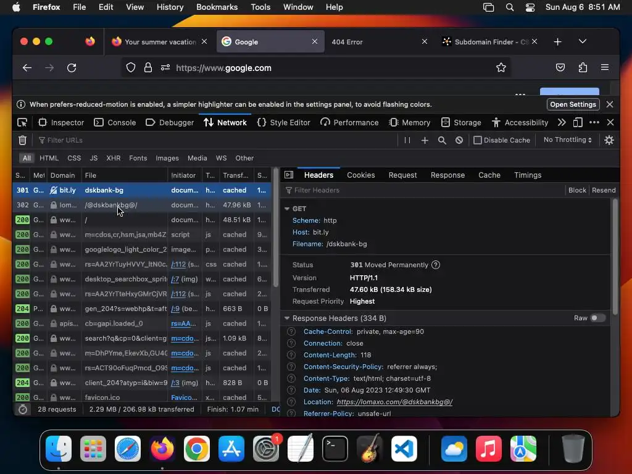Go back to previous page
This screenshot has width=632, height=474.
27,68
